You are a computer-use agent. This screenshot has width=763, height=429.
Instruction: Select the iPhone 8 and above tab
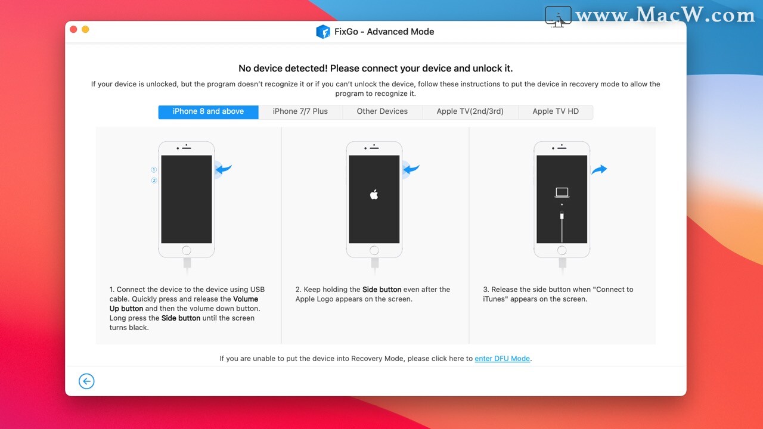208,111
